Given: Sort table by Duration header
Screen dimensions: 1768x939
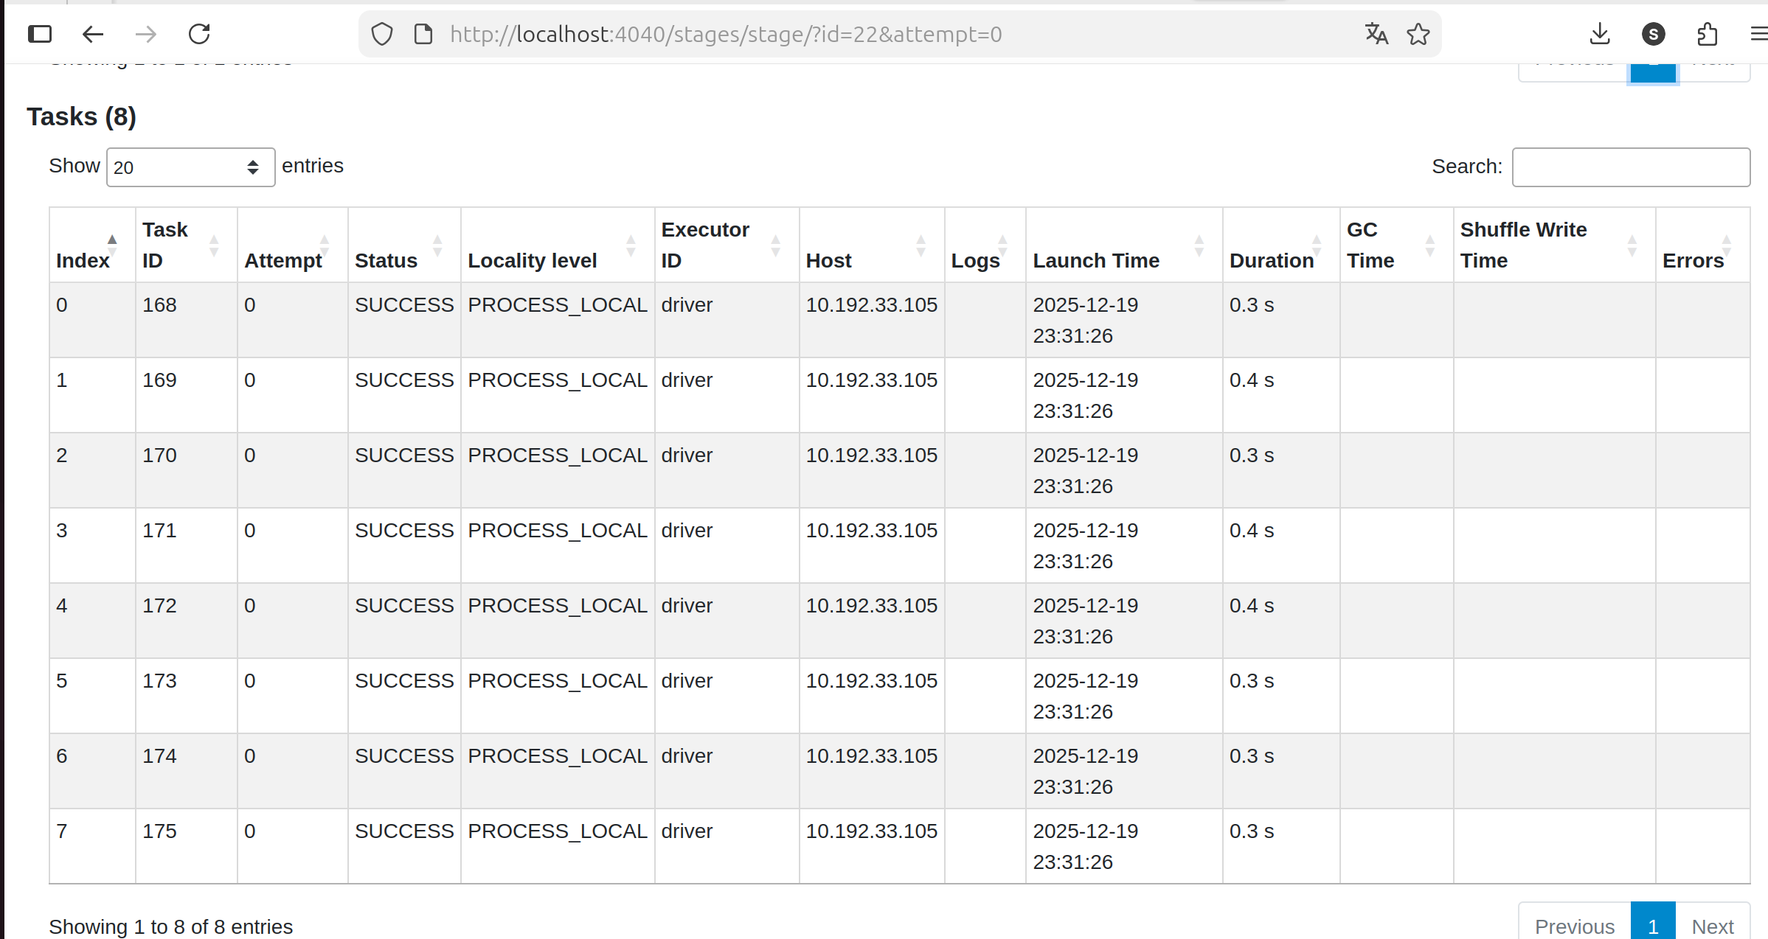Looking at the screenshot, I should [x=1272, y=260].
